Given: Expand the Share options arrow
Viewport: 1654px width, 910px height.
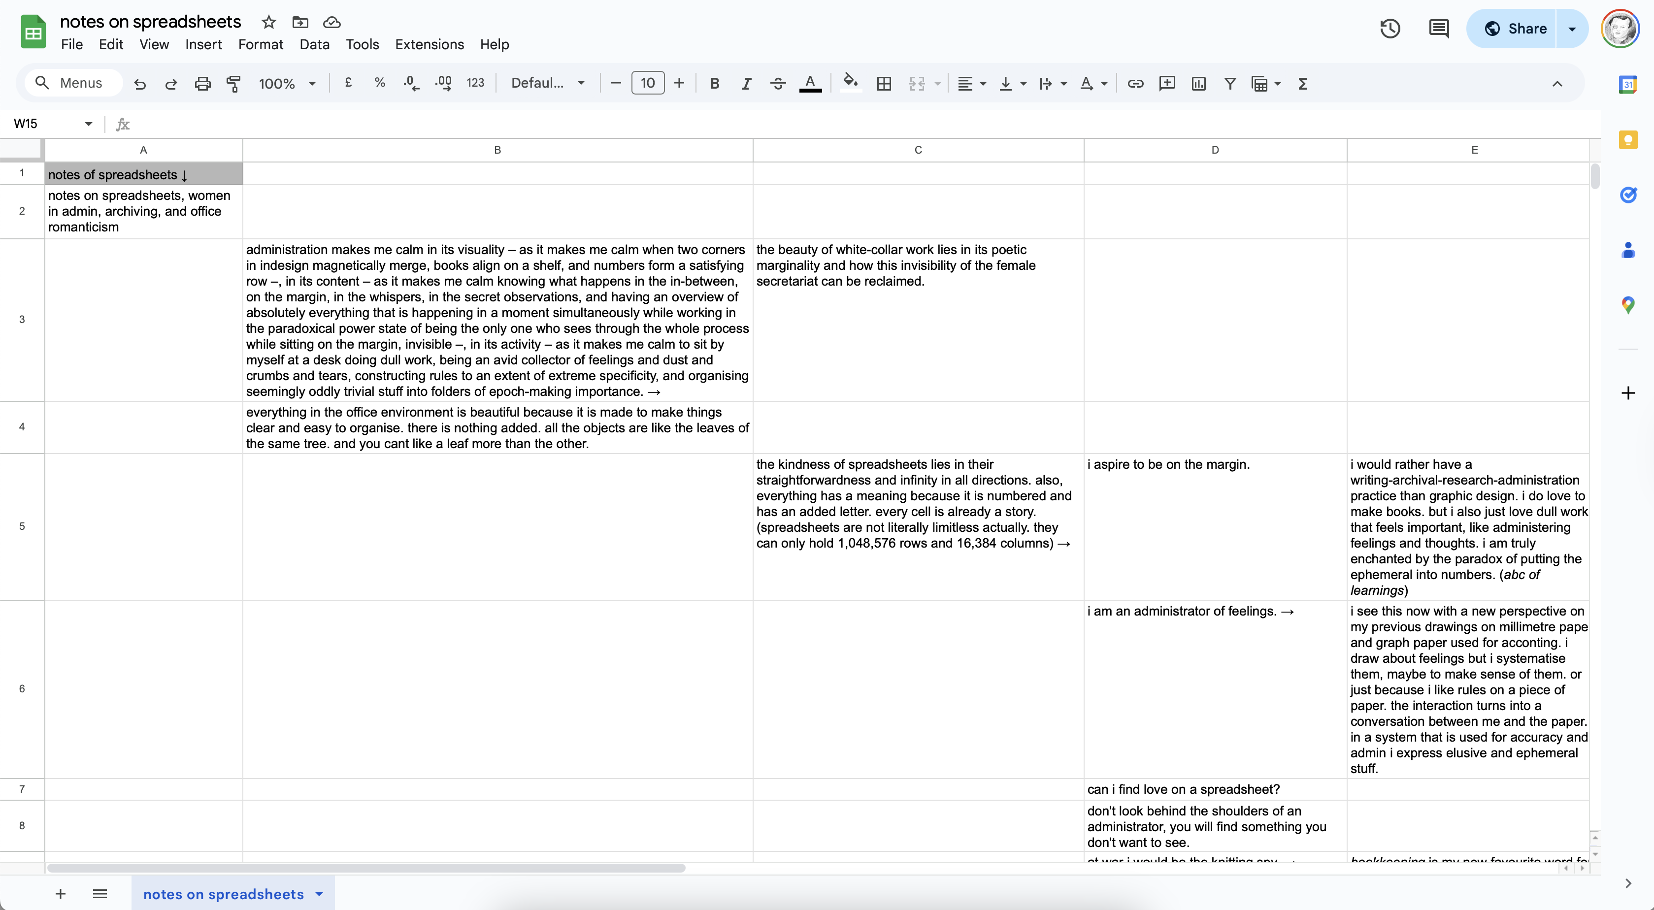Looking at the screenshot, I should [1572, 29].
